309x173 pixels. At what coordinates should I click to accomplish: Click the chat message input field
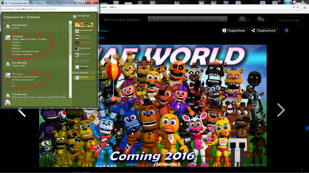(42, 102)
